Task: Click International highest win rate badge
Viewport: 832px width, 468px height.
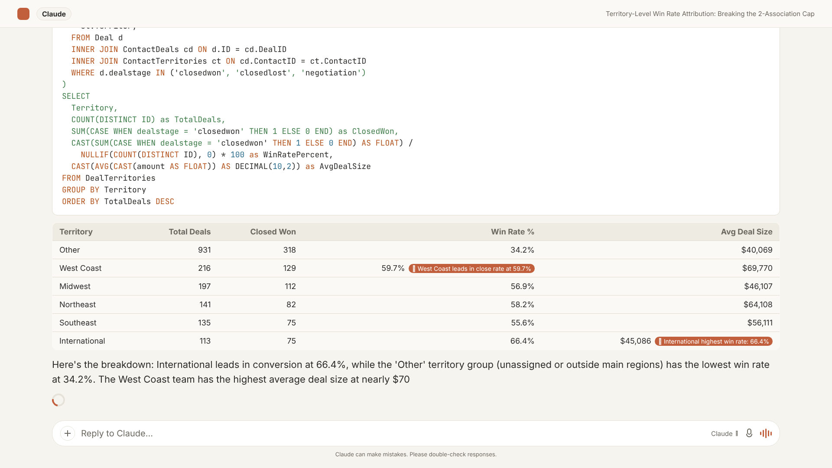Action: point(714,341)
